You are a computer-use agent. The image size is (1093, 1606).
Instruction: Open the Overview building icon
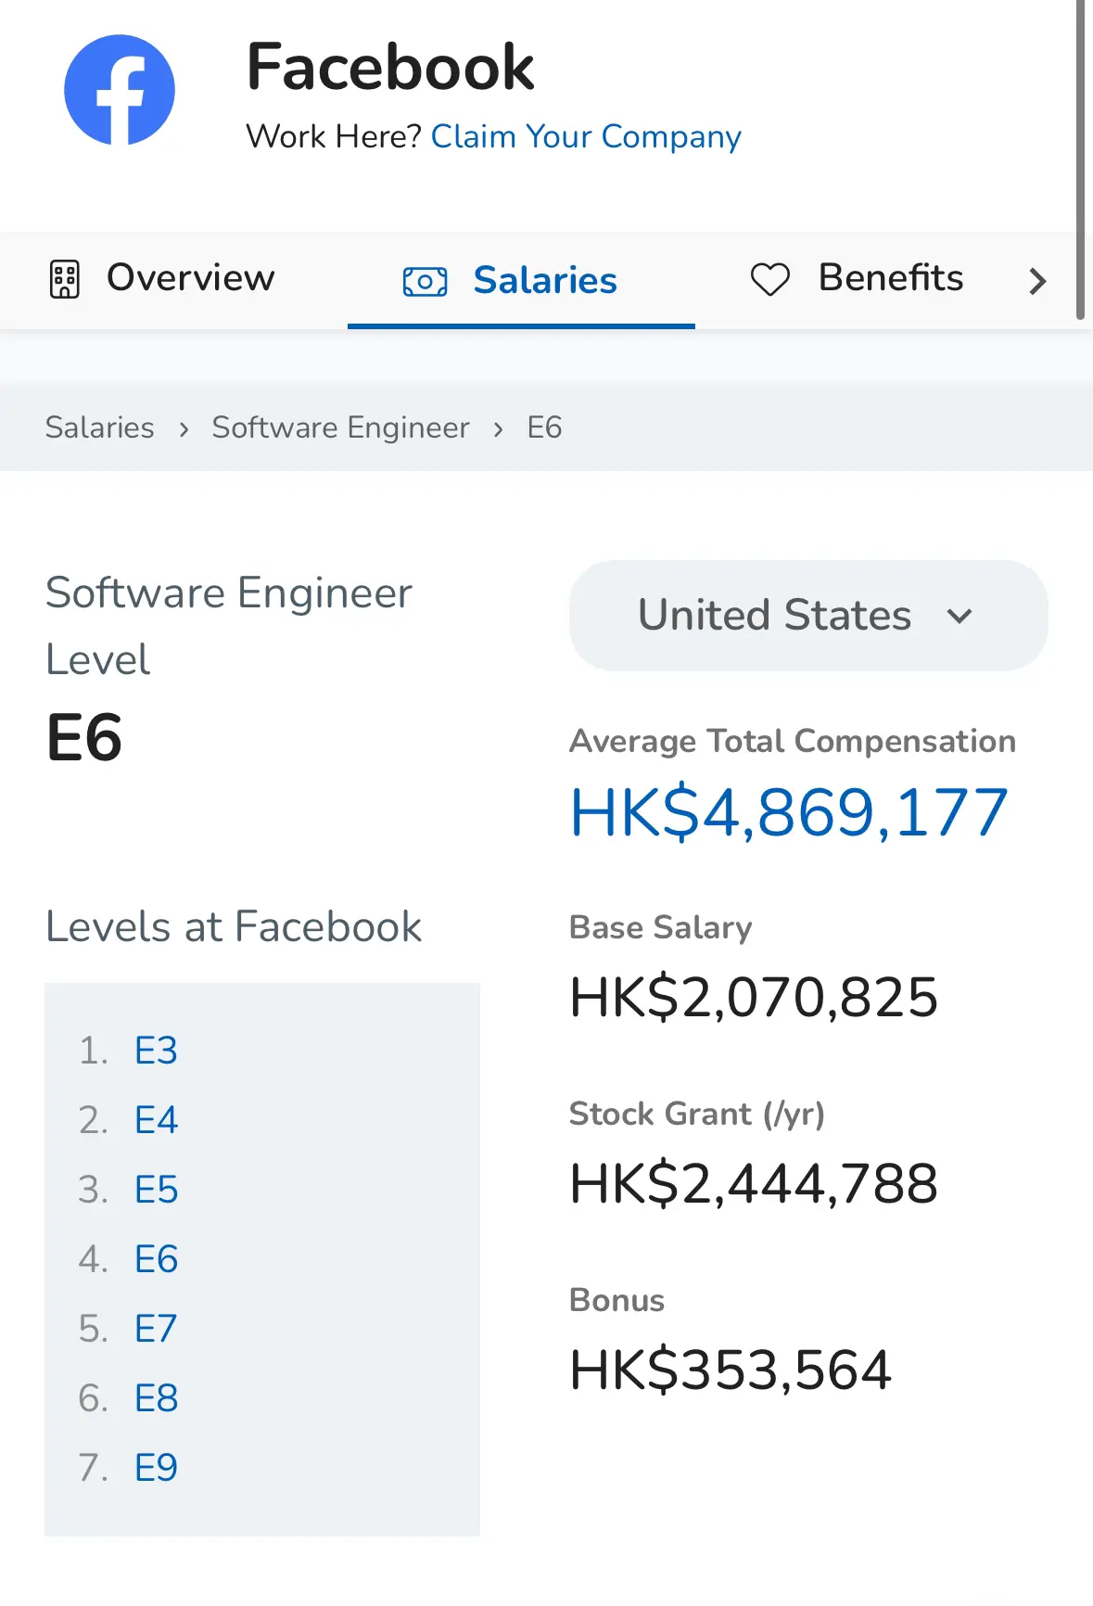(65, 279)
